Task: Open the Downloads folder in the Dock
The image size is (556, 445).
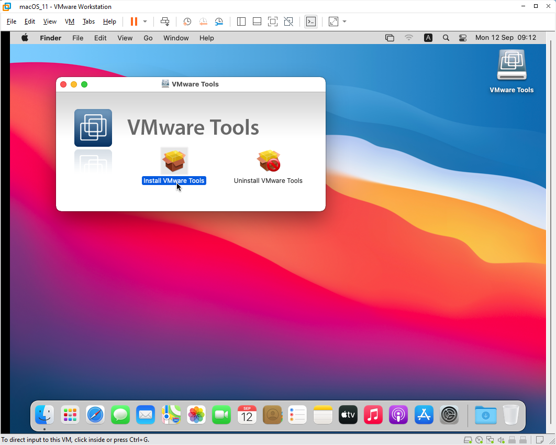Action: pyautogui.click(x=486, y=415)
